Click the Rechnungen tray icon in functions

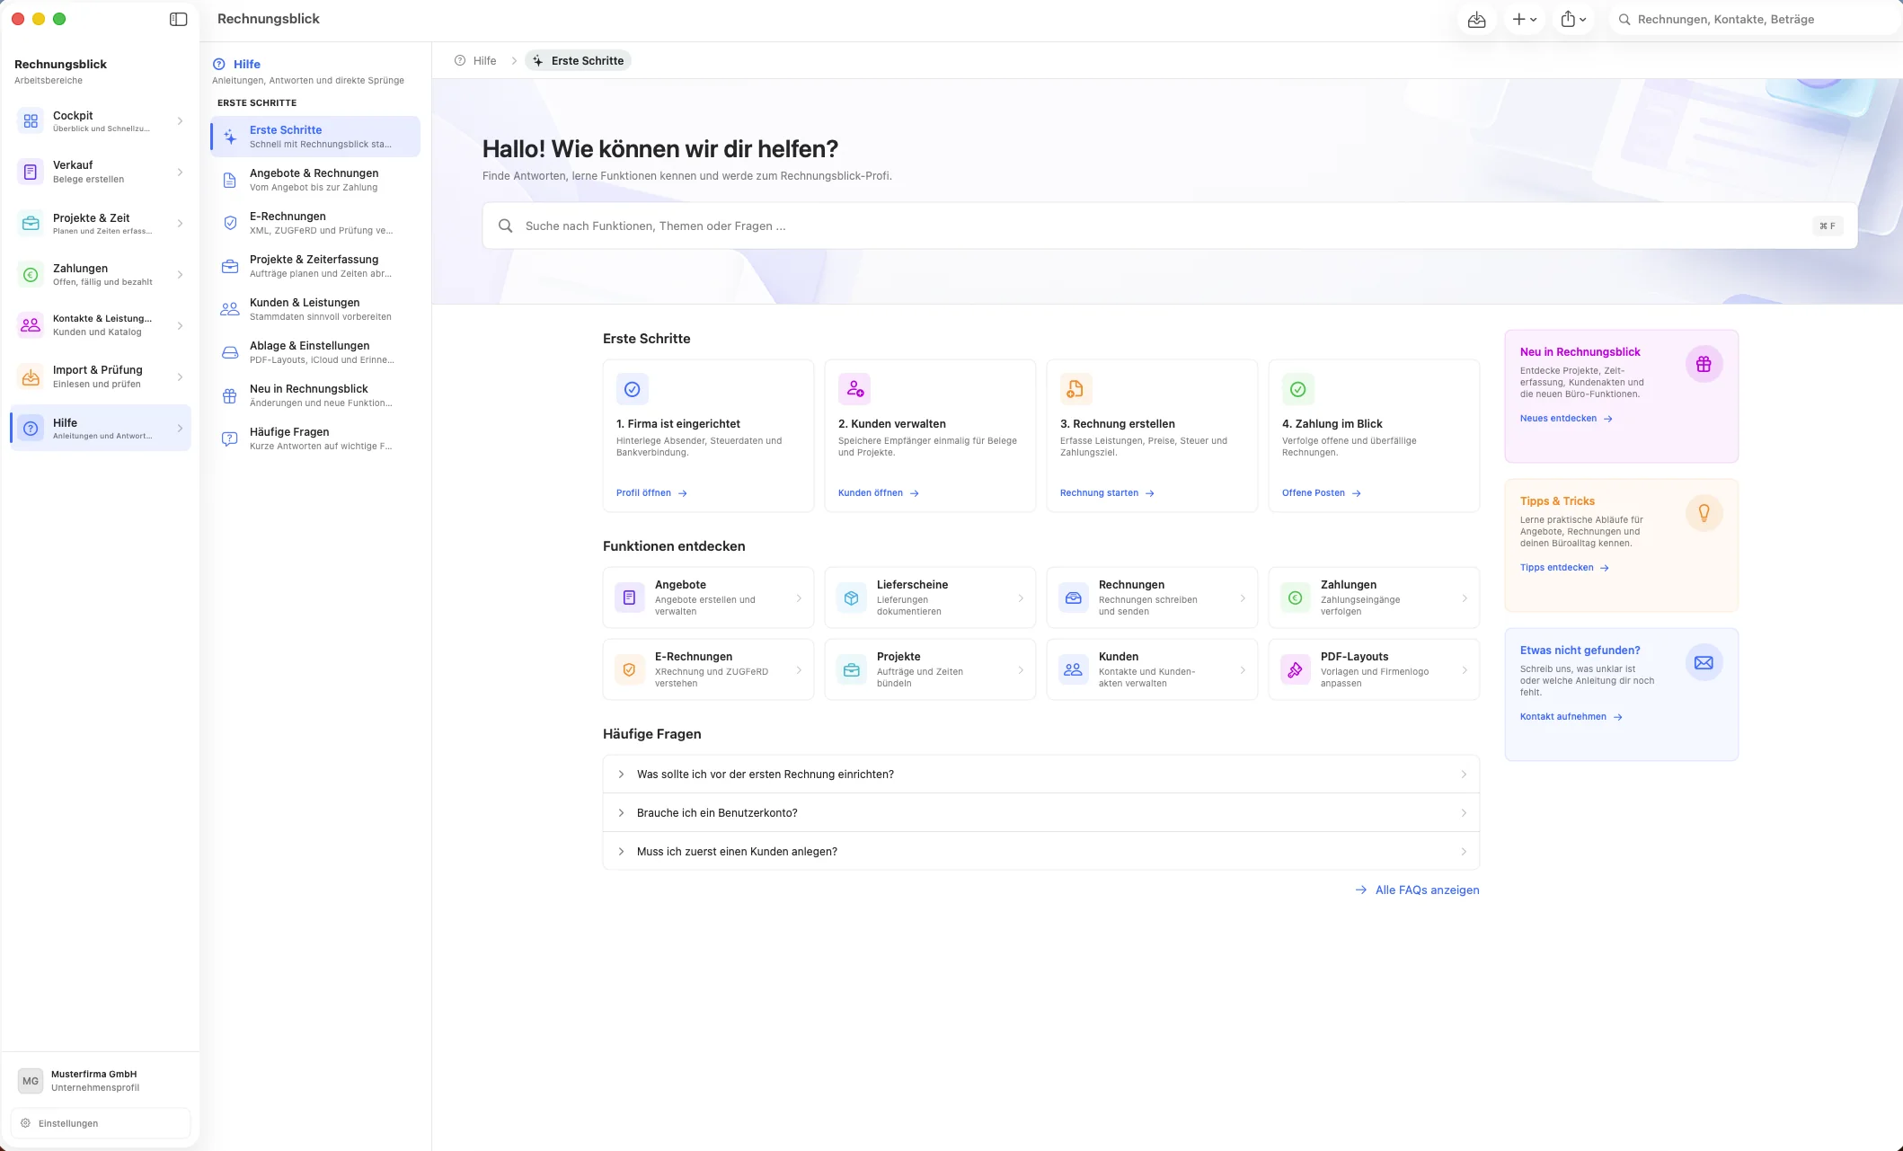coord(1074,598)
